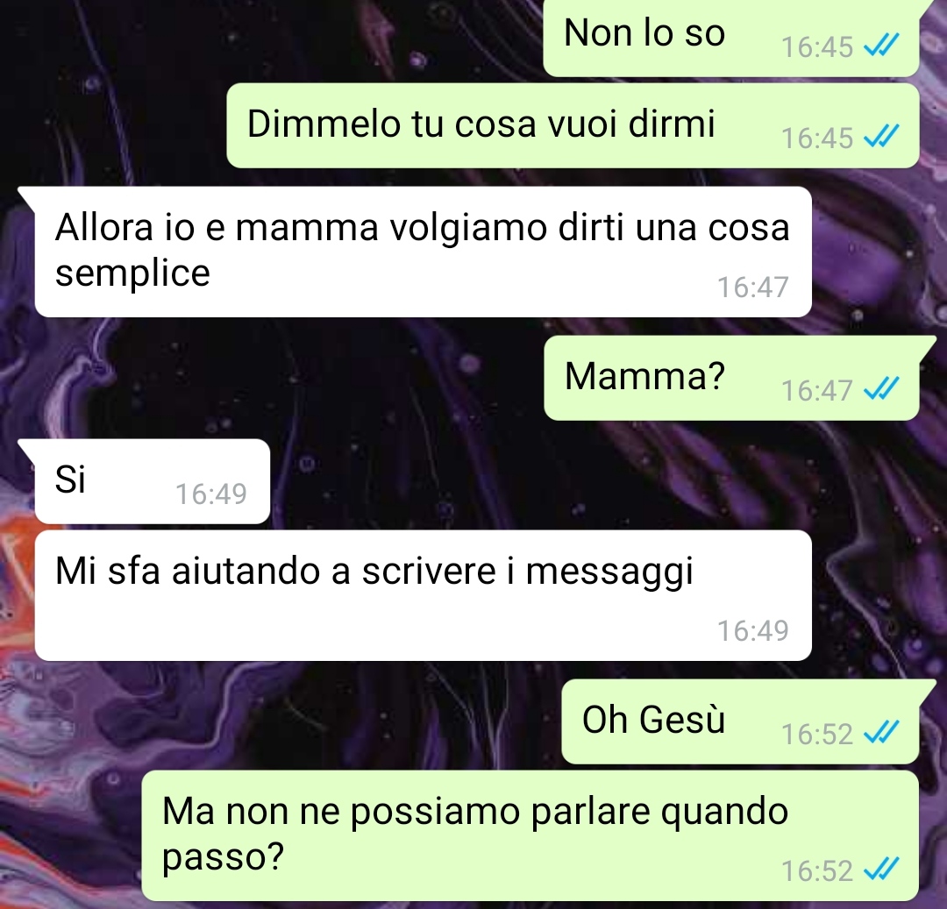This screenshot has height=909, width=947.
Task: Tap the "Si" reply bubble
Action: click(153, 481)
